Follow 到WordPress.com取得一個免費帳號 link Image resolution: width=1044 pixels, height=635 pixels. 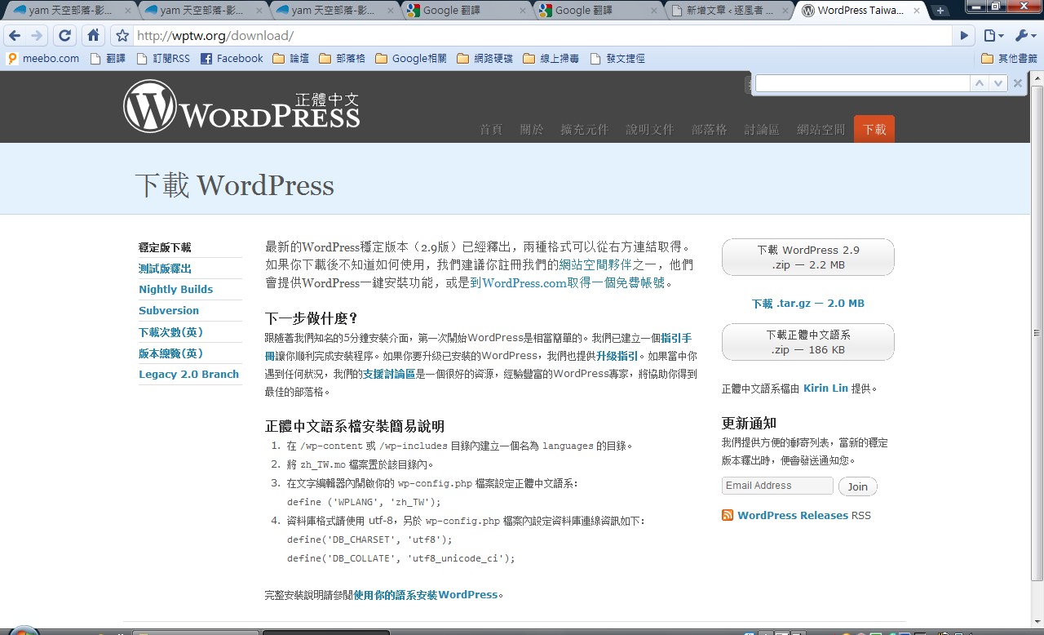tap(568, 283)
